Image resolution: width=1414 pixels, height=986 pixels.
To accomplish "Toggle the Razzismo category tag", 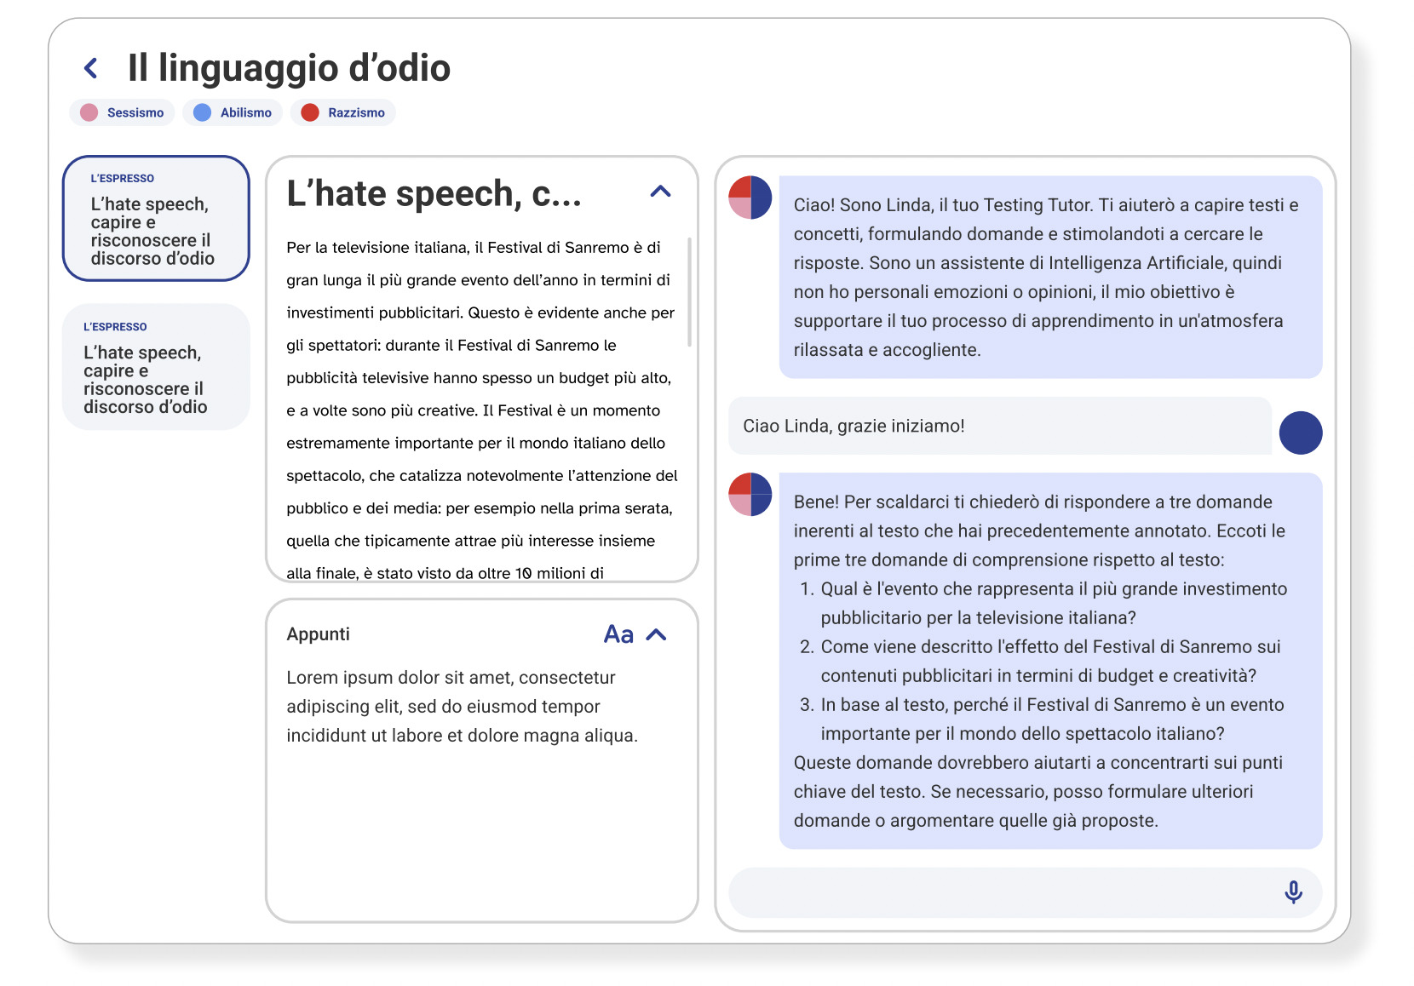I will (x=343, y=112).
